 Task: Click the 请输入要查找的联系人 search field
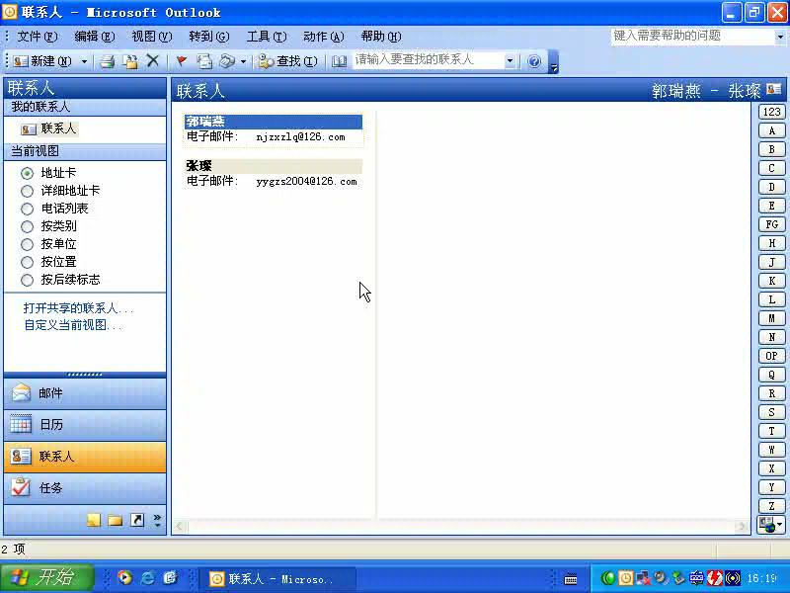click(429, 60)
